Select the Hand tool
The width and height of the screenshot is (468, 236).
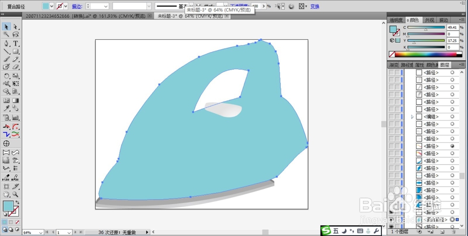click(x=6, y=194)
